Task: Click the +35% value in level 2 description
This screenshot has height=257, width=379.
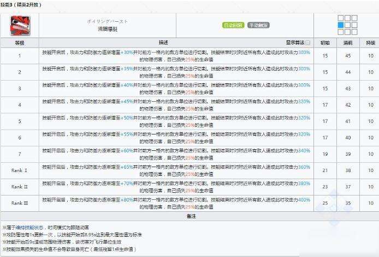Action: pyautogui.click(x=127, y=69)
